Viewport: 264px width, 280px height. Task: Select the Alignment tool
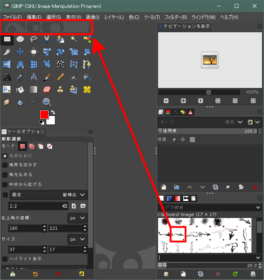click(x=33, y=52)
